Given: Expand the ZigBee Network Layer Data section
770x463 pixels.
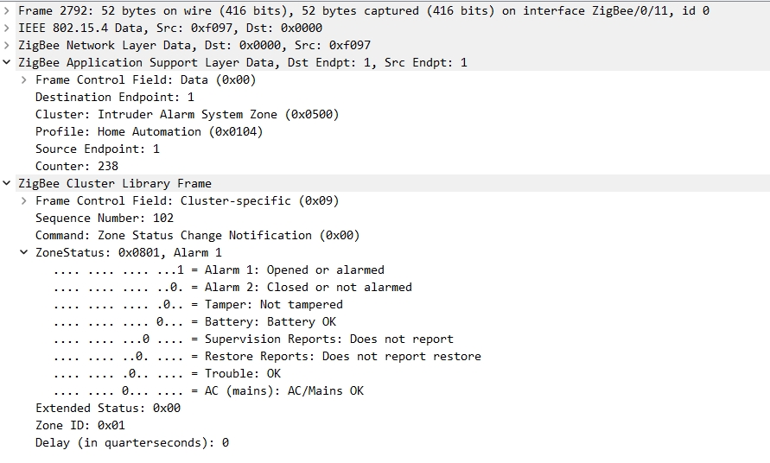Looking at the screenshot, I should (x=8, y=46).
